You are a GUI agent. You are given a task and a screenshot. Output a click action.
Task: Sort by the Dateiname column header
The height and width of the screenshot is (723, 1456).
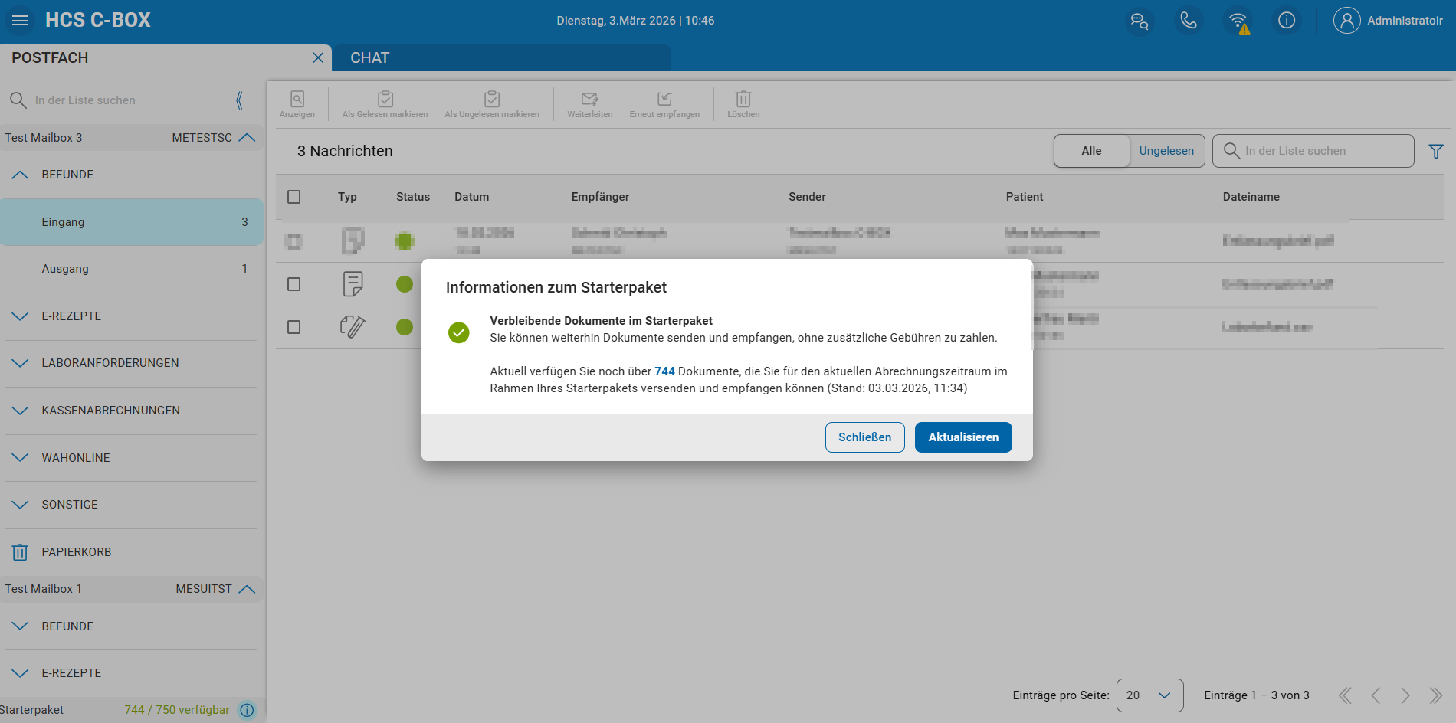pyautogui.click(x=1251, y=197)
